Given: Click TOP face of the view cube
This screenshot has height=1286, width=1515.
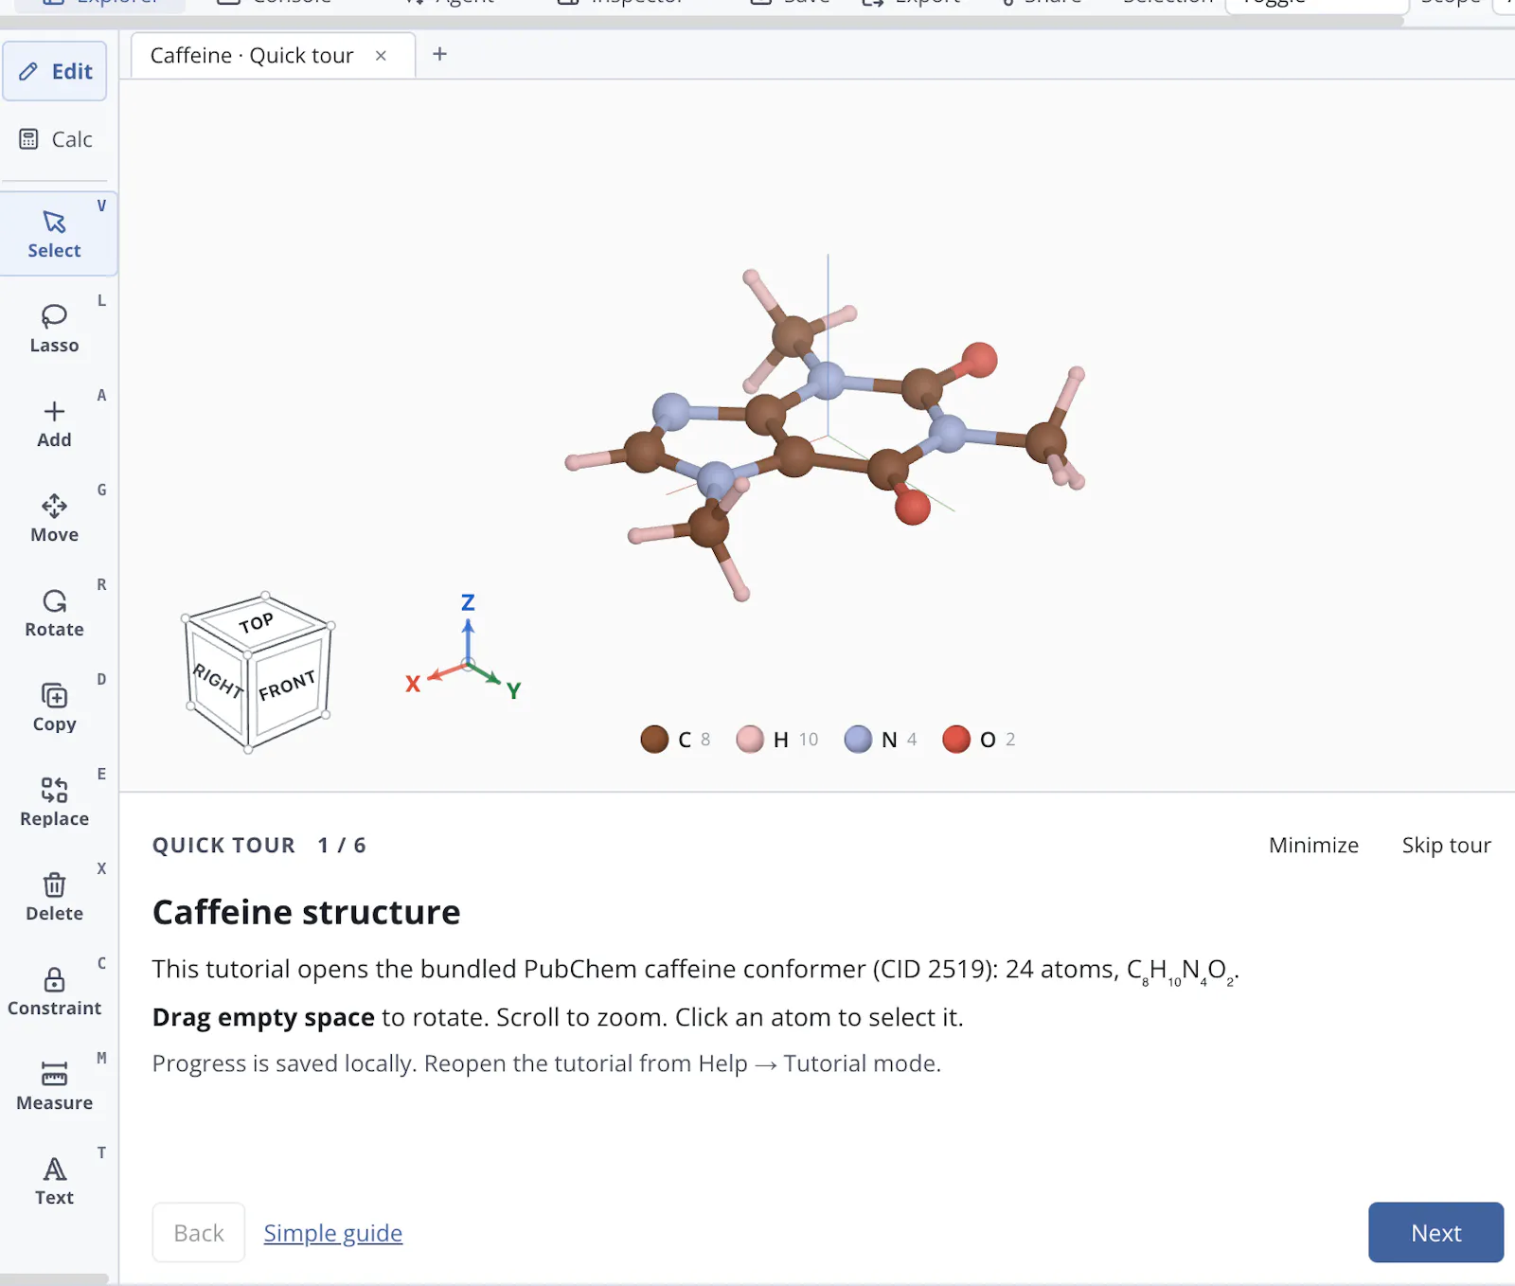Looking at the screenshot, I should pos(257,622).
